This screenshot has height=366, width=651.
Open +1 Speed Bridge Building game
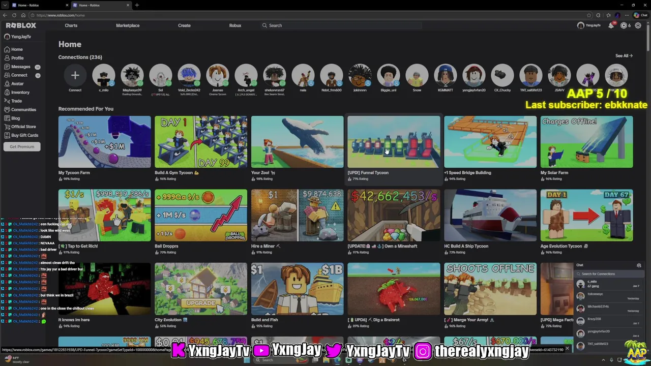point(490,142)
